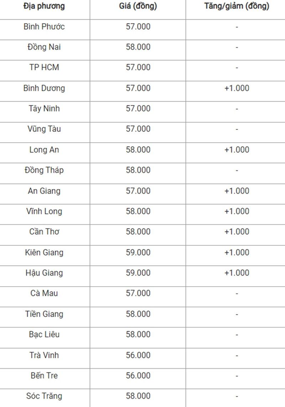
Task: Click the Đồng Tháp cell
Action: 44,170
